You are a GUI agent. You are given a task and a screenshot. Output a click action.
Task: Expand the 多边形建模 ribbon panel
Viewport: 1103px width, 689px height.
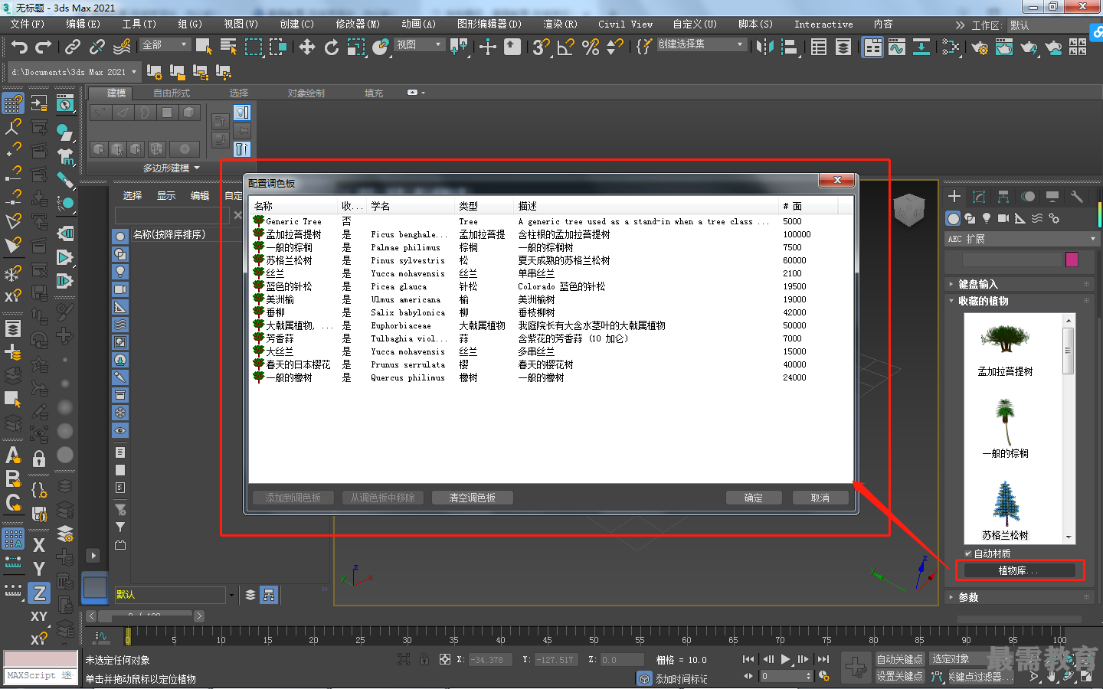click(171, 168)
